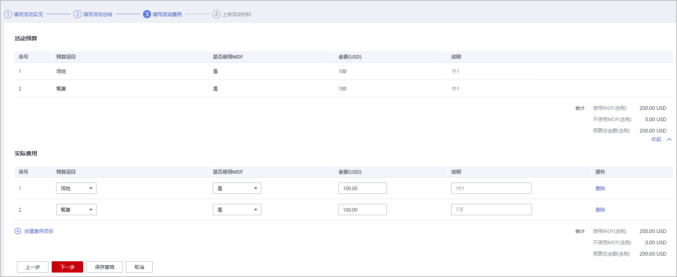Open row 2 预算项目 dropdown showing 餐费
Viewport: 677px width, 277px height.
coord(76,210)
